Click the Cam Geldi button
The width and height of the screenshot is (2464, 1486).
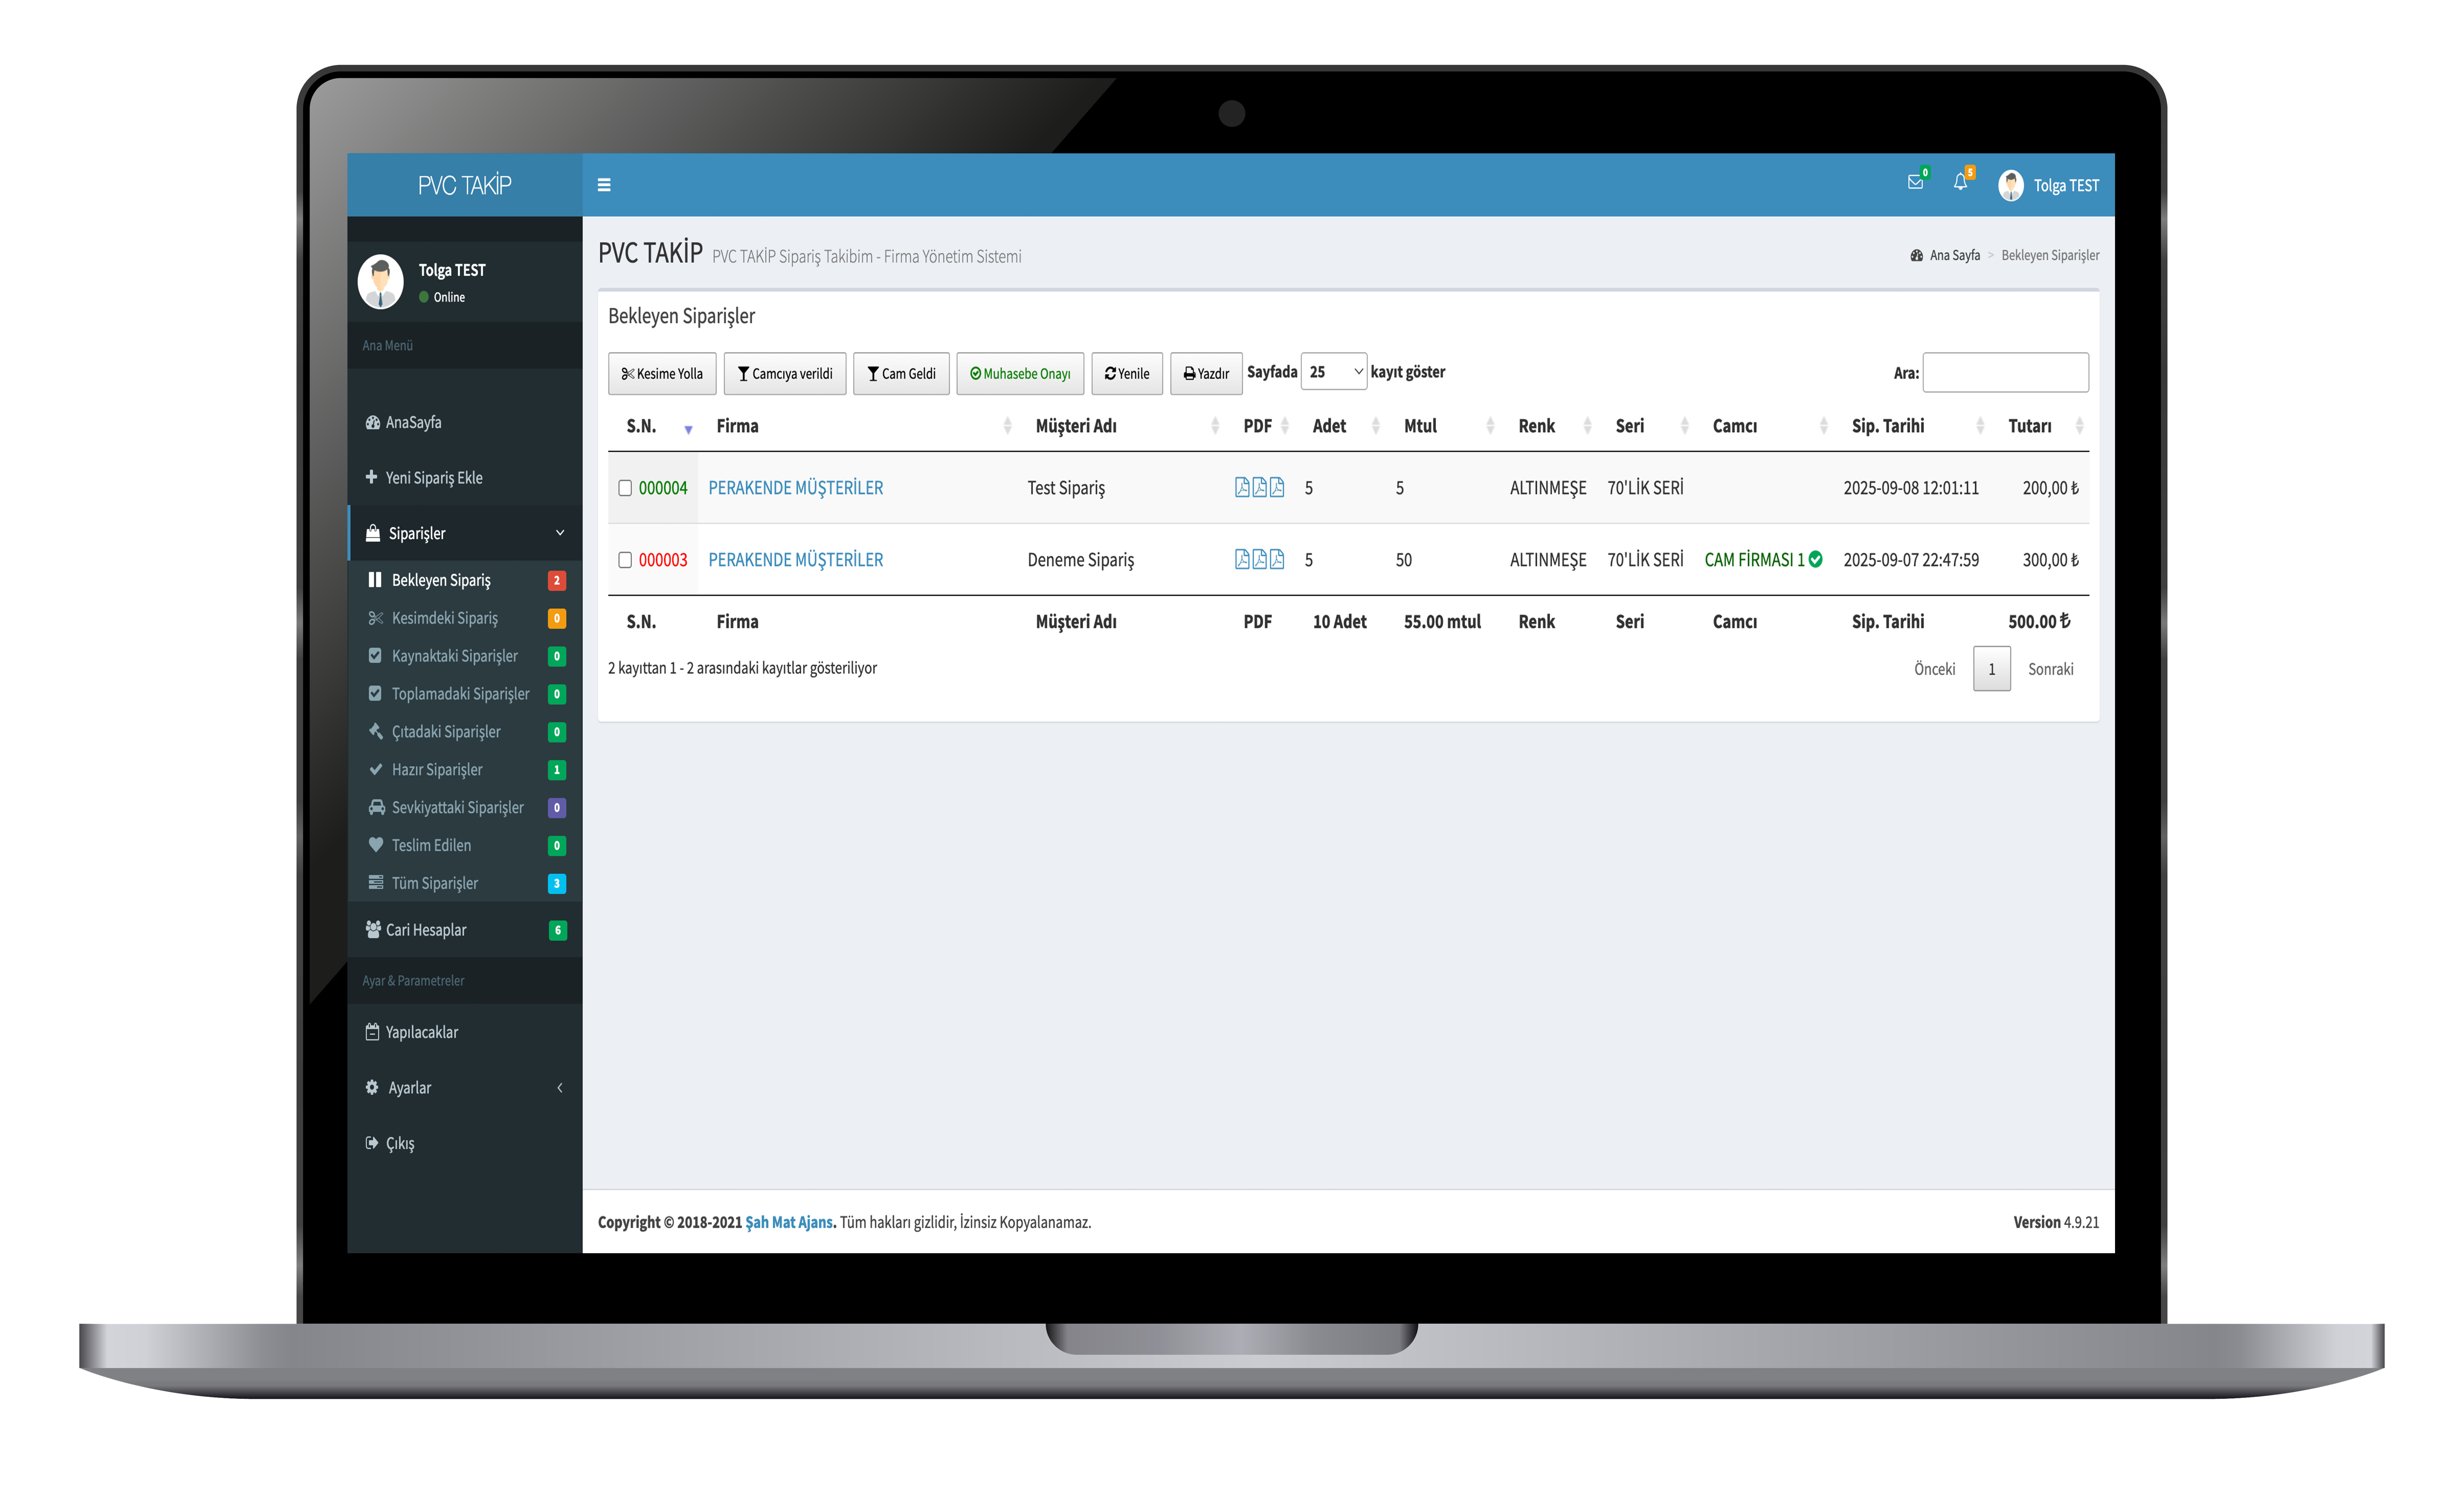901,374
